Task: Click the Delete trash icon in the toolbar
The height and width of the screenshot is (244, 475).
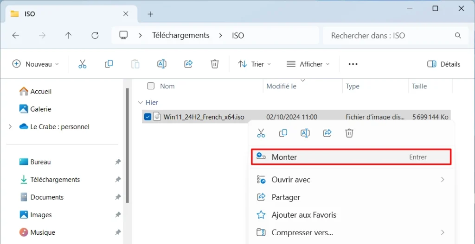Action: click(x=215, y=64)
